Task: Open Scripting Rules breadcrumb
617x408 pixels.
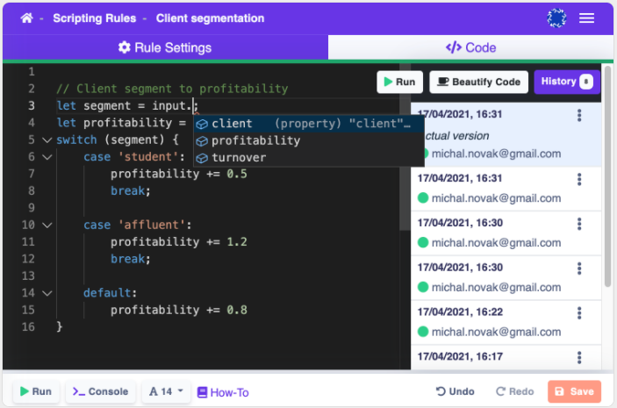Action: pos(95,18)
